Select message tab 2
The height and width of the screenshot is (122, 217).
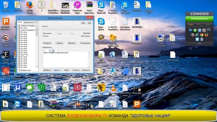(x=51, y=50)
